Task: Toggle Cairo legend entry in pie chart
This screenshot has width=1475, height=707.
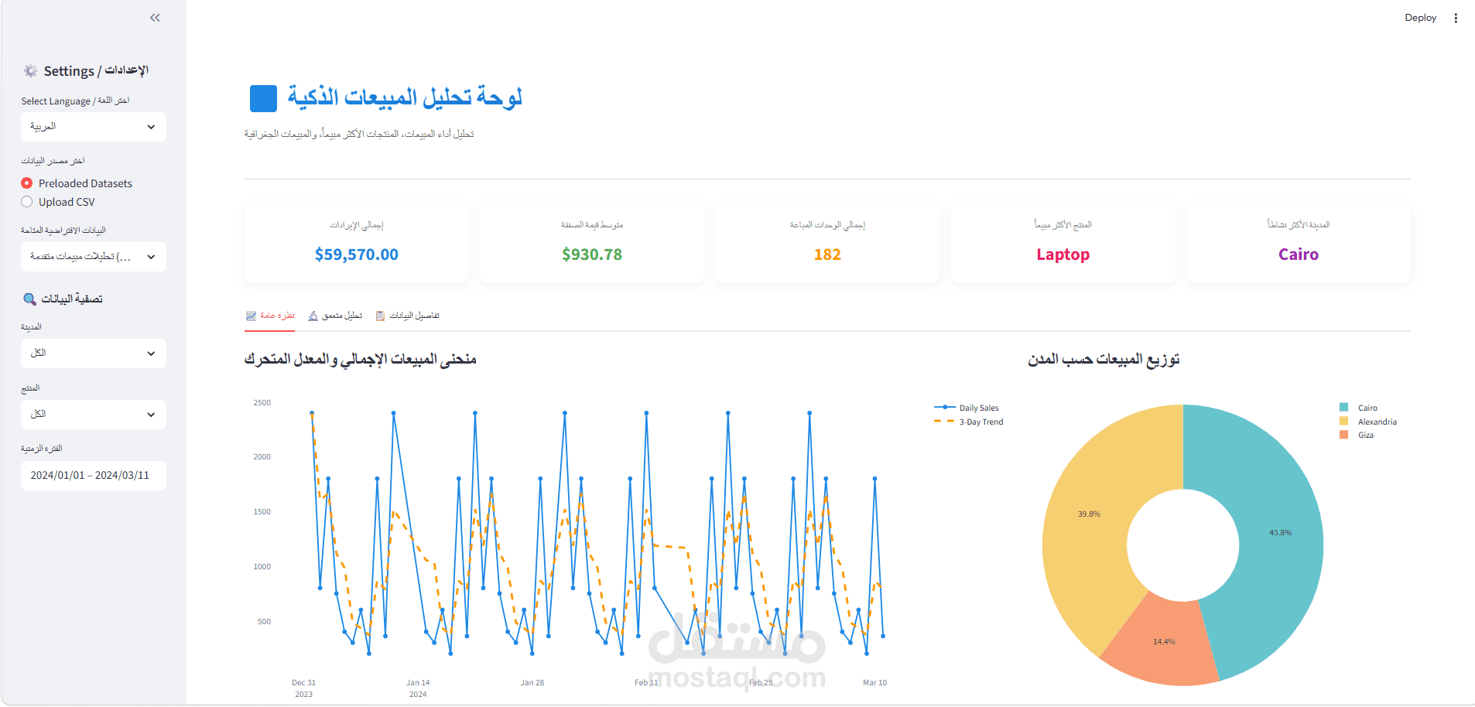Action: pyautogui.click(x=1359, y=408)
